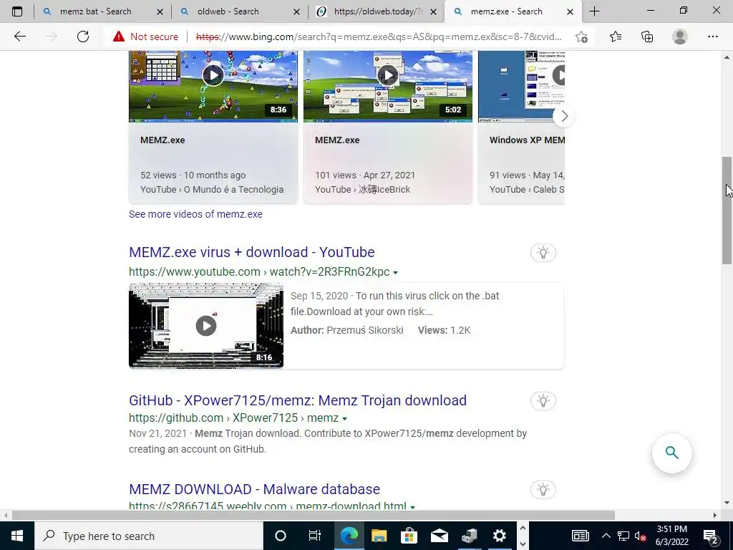The height and width of the screenshot is (550, 733).
Task: Open the browser profile menu
Action: coord(680,37)
